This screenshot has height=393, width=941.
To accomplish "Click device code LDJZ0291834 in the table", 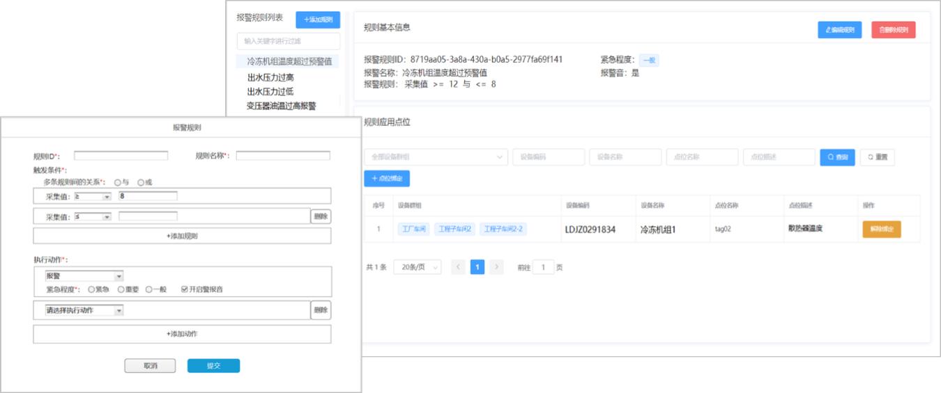I will pos(590,229).
